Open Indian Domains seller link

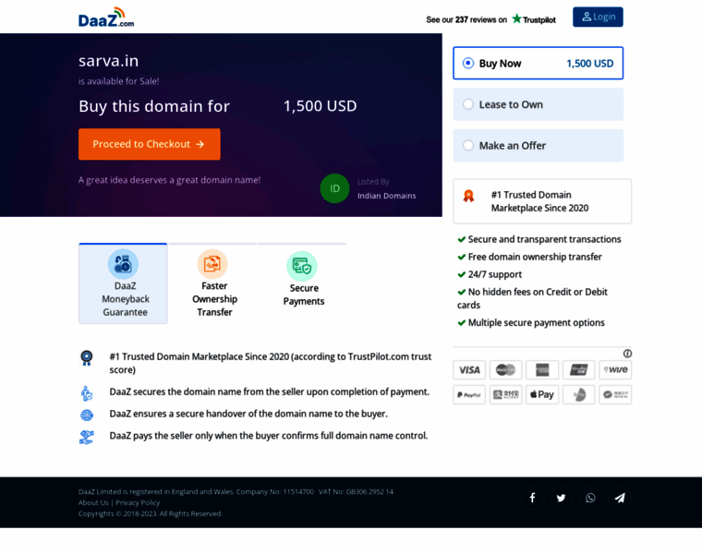coord(386,196)
